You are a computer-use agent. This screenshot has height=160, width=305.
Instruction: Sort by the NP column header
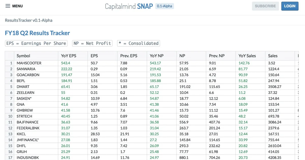click(x=191, y=56)
